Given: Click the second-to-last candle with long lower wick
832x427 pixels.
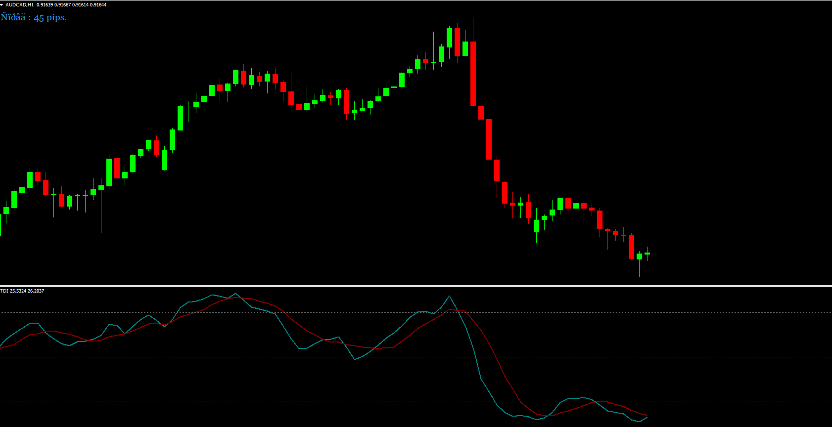Looking at the screenshot, I should point(639,257).
